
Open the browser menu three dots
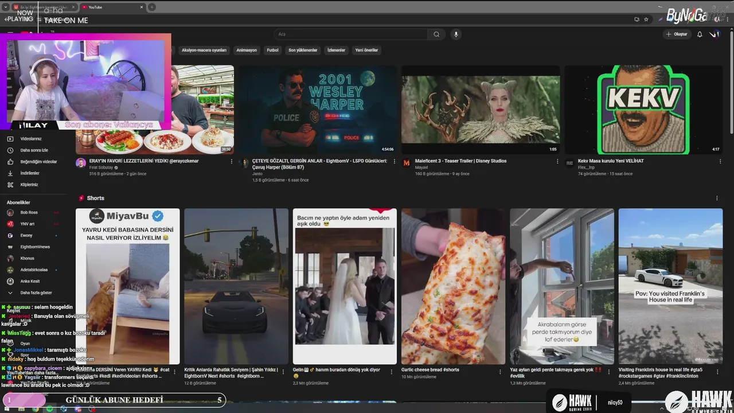[728, 19]
